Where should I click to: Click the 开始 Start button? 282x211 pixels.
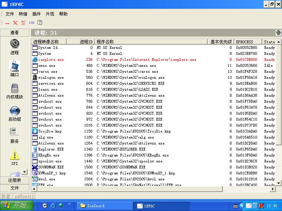17,205
